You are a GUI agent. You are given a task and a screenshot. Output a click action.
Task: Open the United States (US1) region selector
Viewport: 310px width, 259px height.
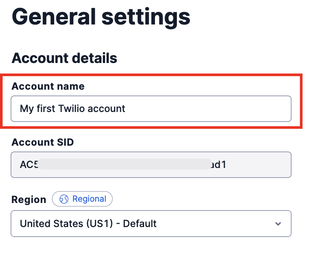coord(151,224)
